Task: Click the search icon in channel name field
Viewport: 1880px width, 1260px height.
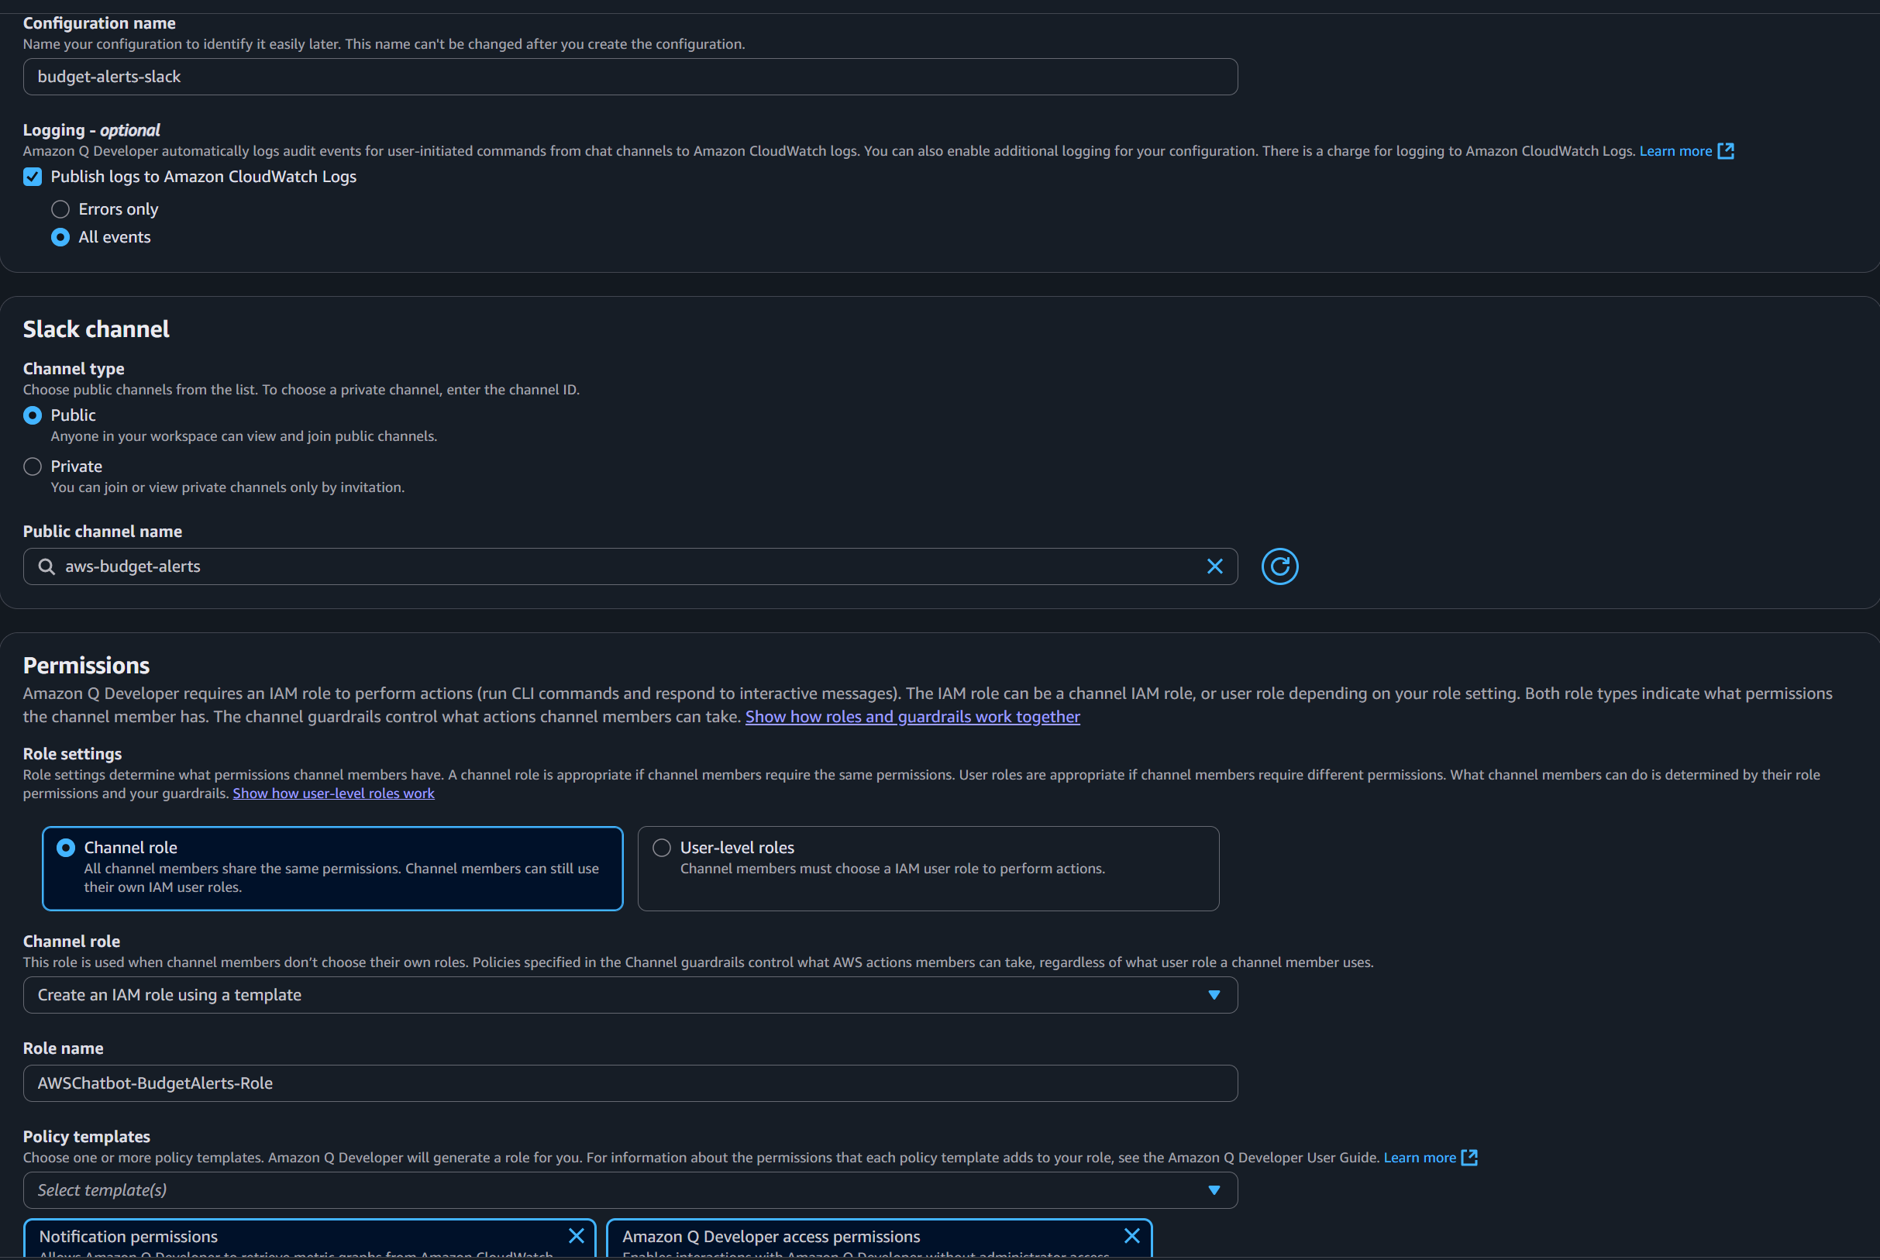Action: (46, 566)
